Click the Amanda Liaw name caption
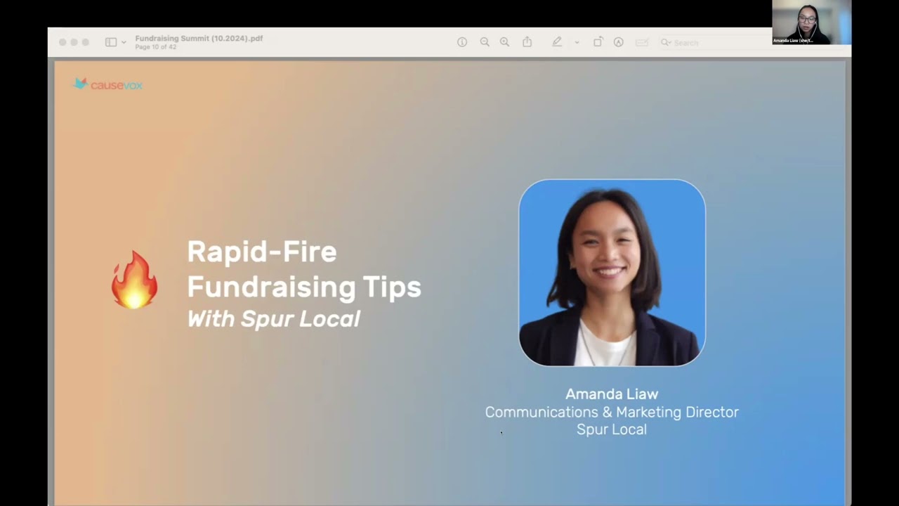Viewport: 899px width, 506px height. [612, 394]
